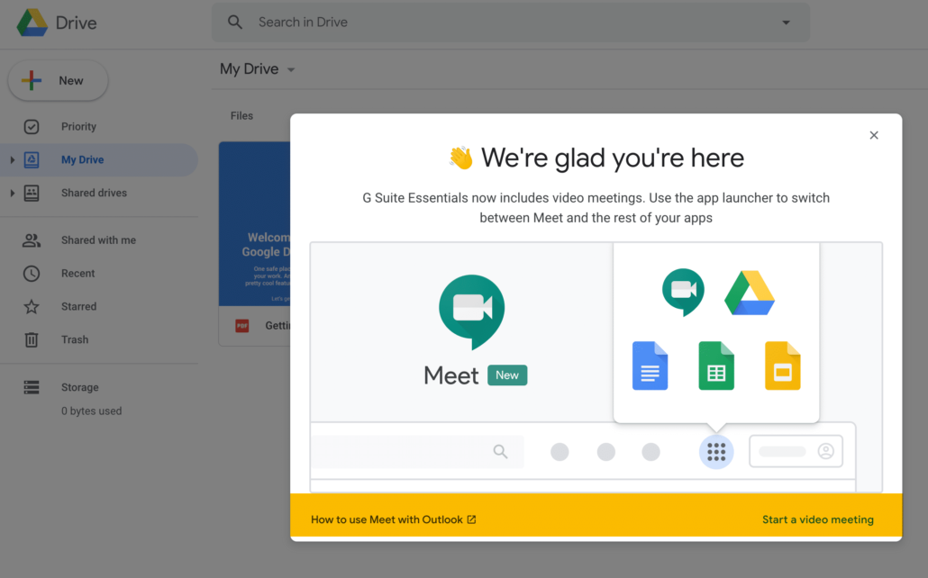Open Shared with me

click(x=98, y=240)
